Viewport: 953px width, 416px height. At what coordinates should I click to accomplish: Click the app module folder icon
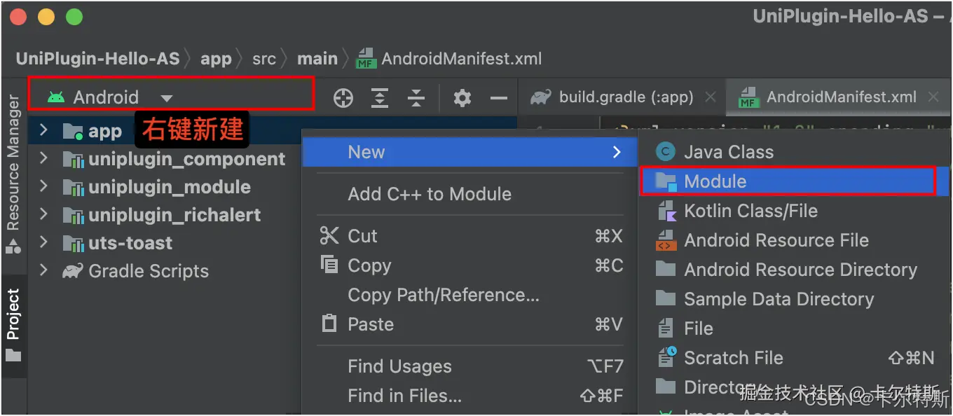73,131
